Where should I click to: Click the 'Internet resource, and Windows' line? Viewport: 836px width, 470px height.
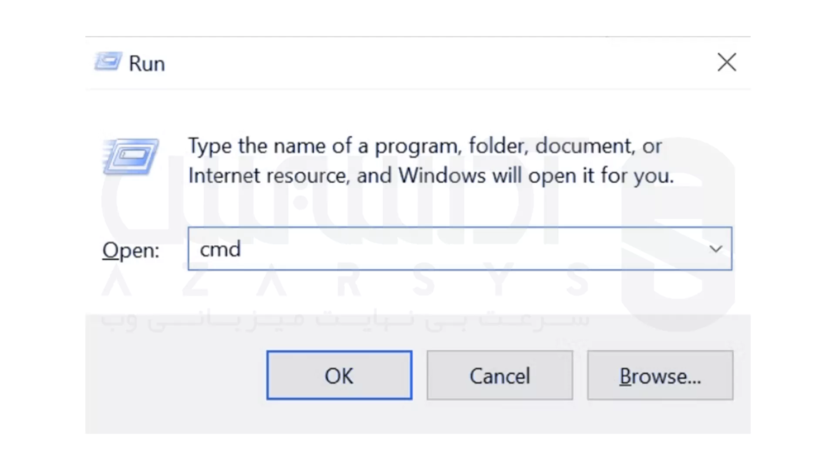[x=431, y=176]
